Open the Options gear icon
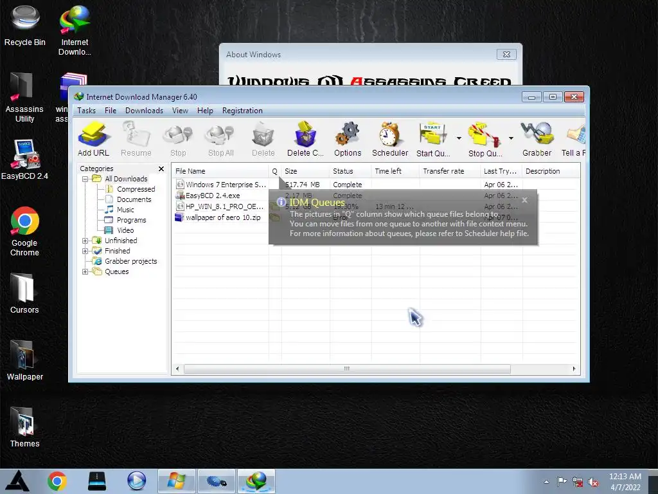The height and width of the screenshot is (494, 658). [348, 140]
